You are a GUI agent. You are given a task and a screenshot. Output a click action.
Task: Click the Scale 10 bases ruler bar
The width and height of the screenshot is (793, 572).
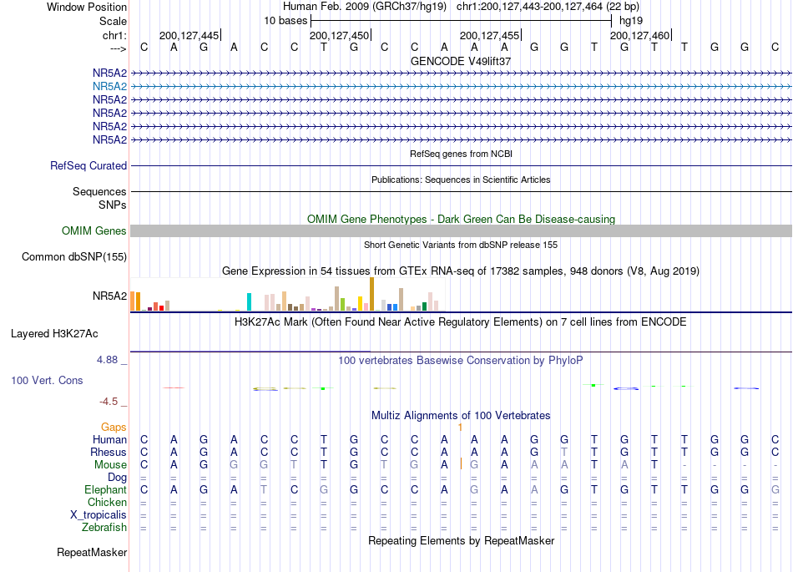click(x=462, y=21)
